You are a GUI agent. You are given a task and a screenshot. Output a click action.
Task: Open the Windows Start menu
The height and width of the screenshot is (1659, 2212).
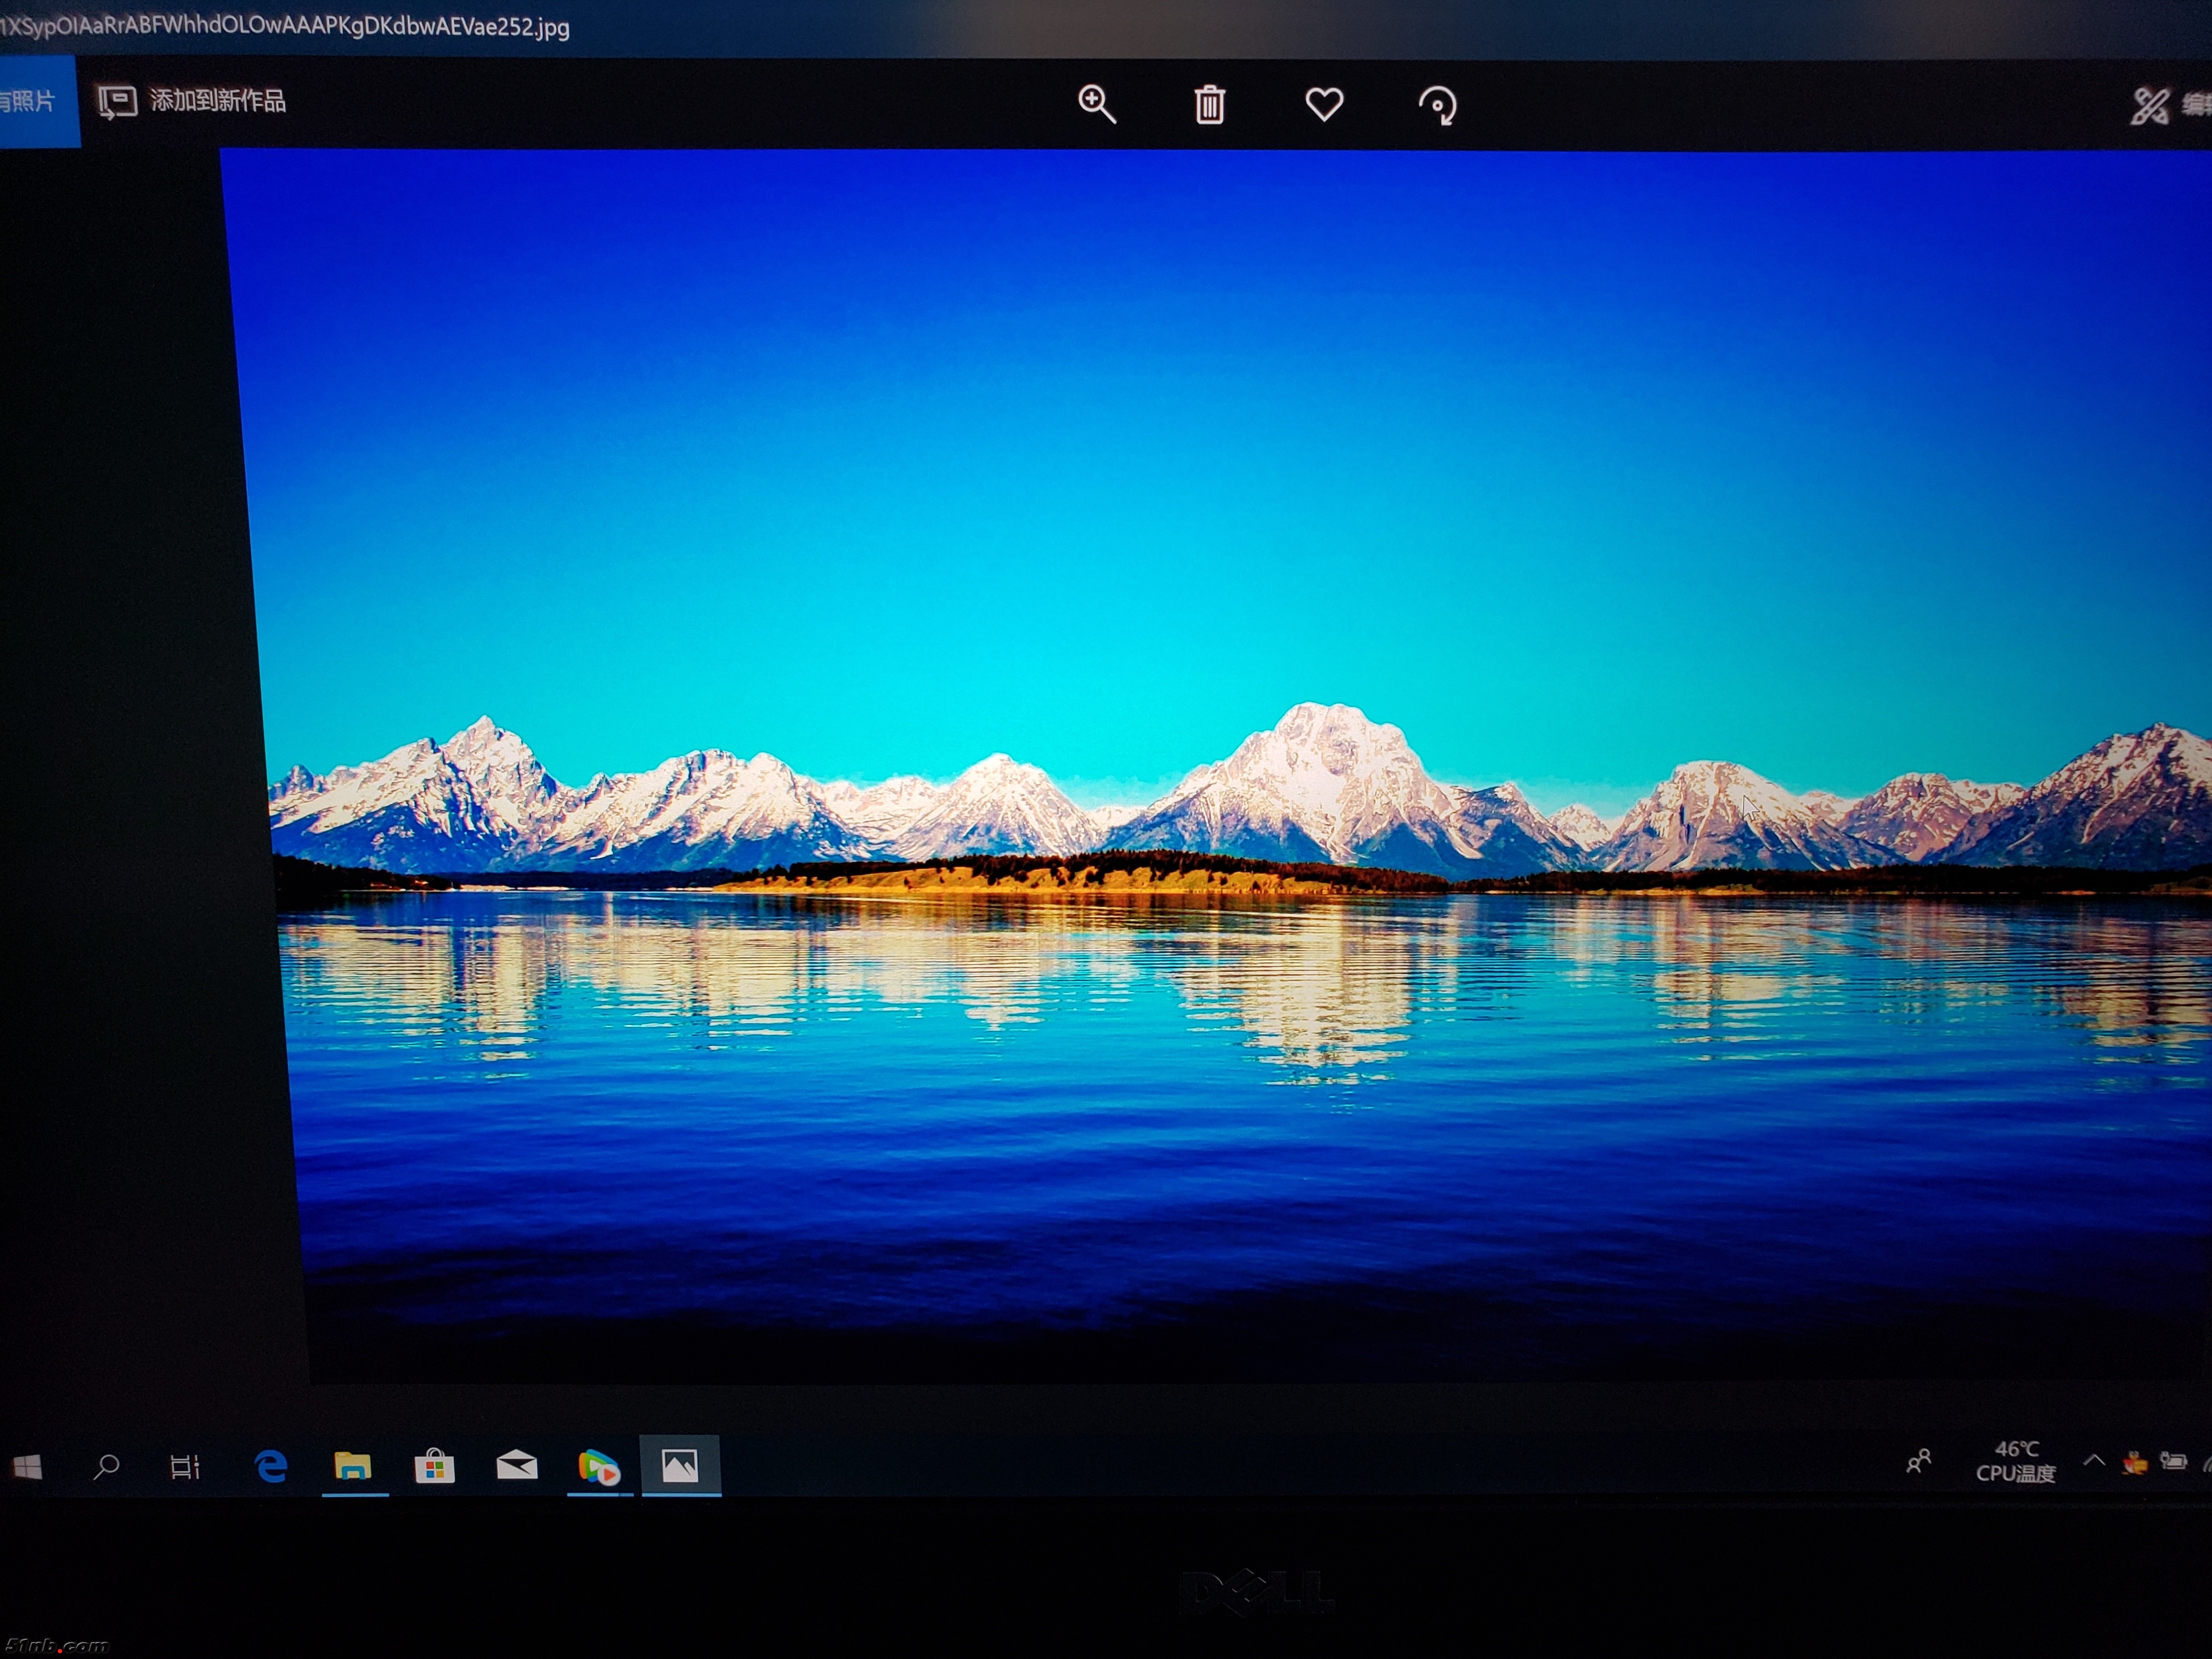click(27, 1467)
